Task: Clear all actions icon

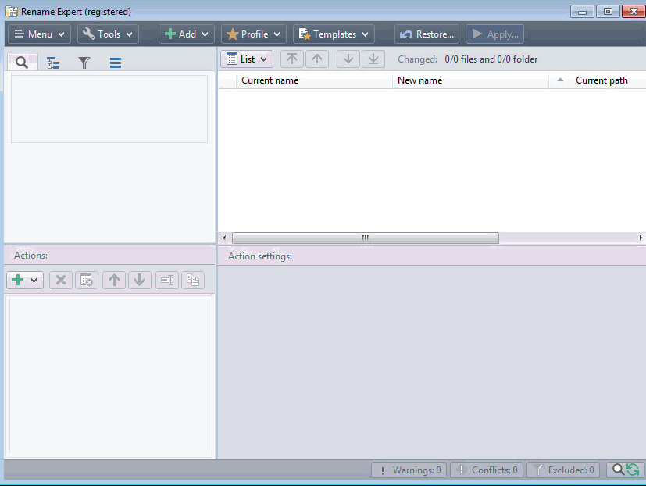Action: pos(87,281)
